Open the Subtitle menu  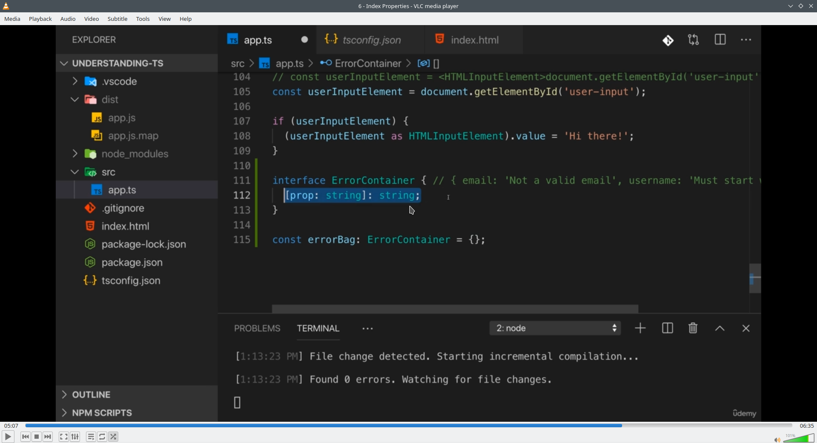117,19
